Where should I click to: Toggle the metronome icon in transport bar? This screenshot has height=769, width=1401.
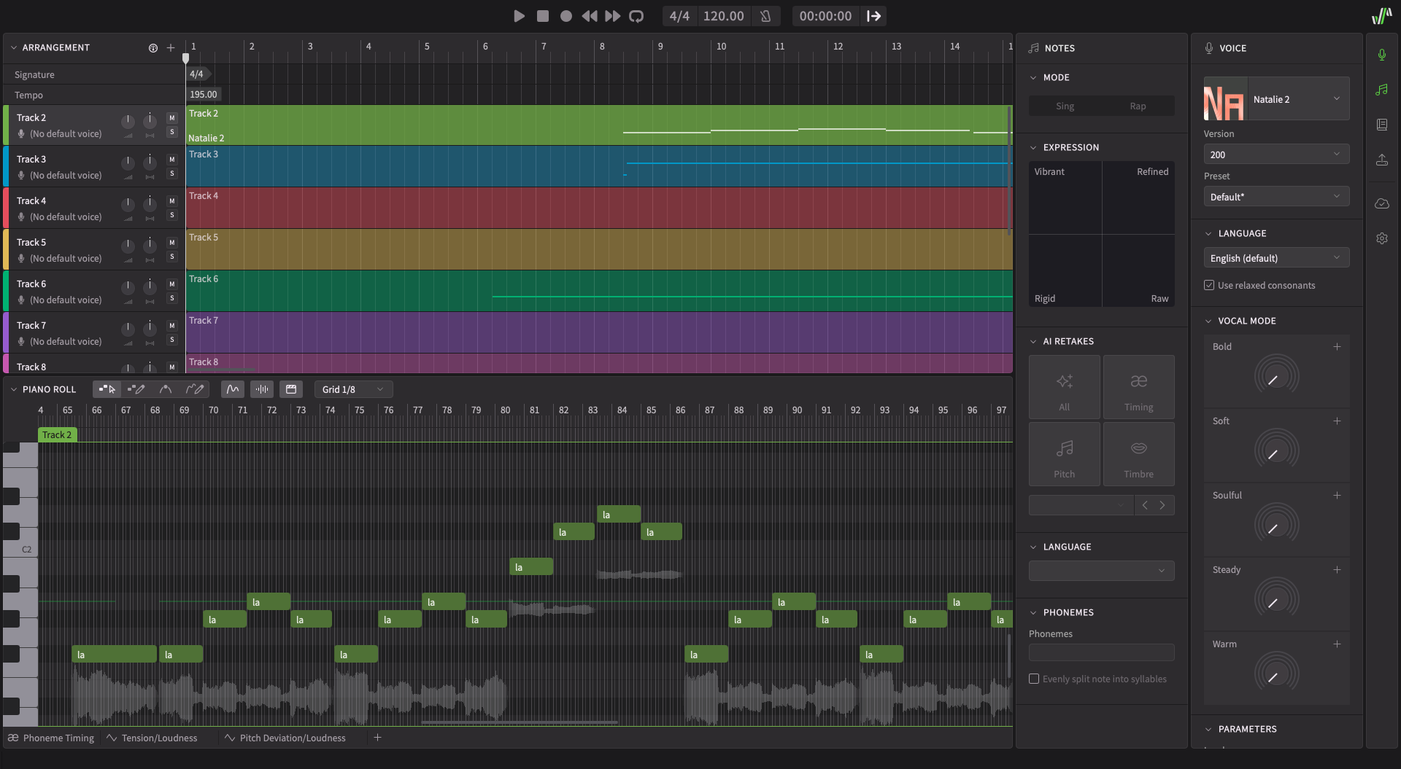(765, 16)
